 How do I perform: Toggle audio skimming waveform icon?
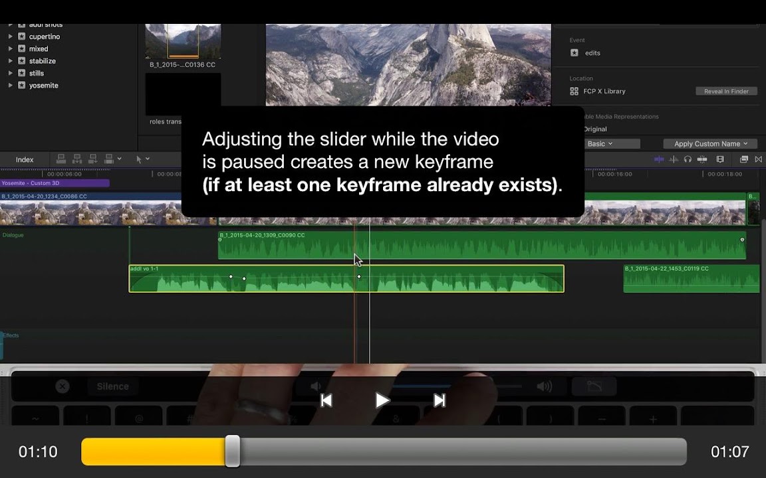click(674, 159)
